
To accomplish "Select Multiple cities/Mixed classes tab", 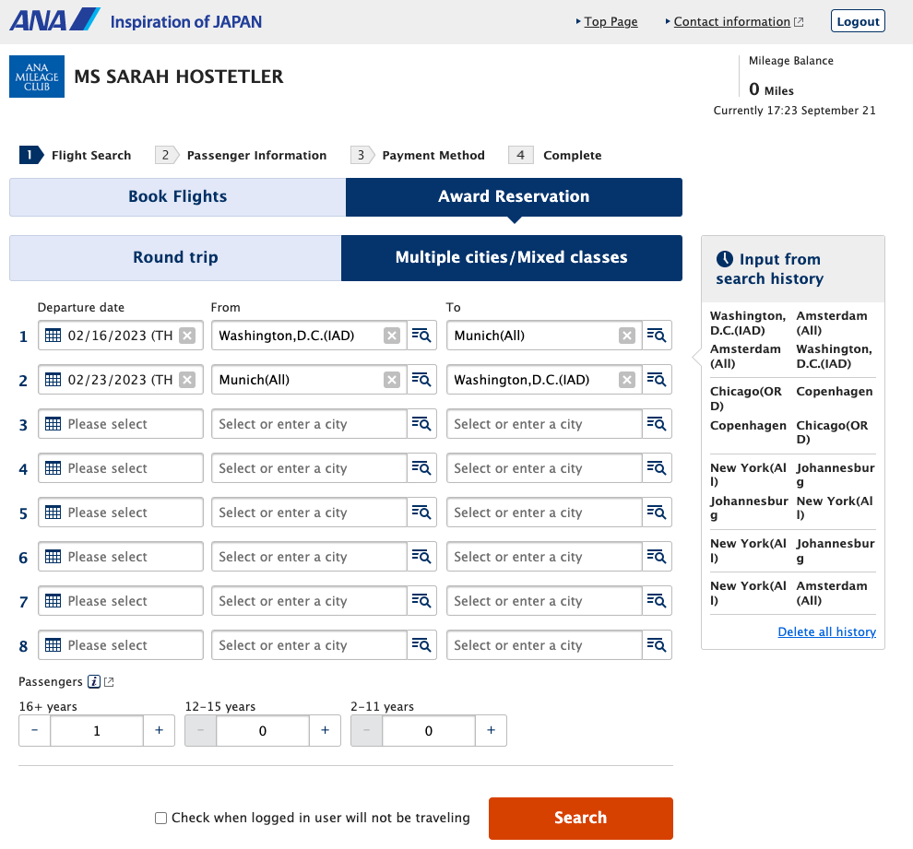I will (x=512, y=258).
